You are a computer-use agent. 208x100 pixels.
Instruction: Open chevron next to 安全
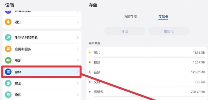click(78, 83)
